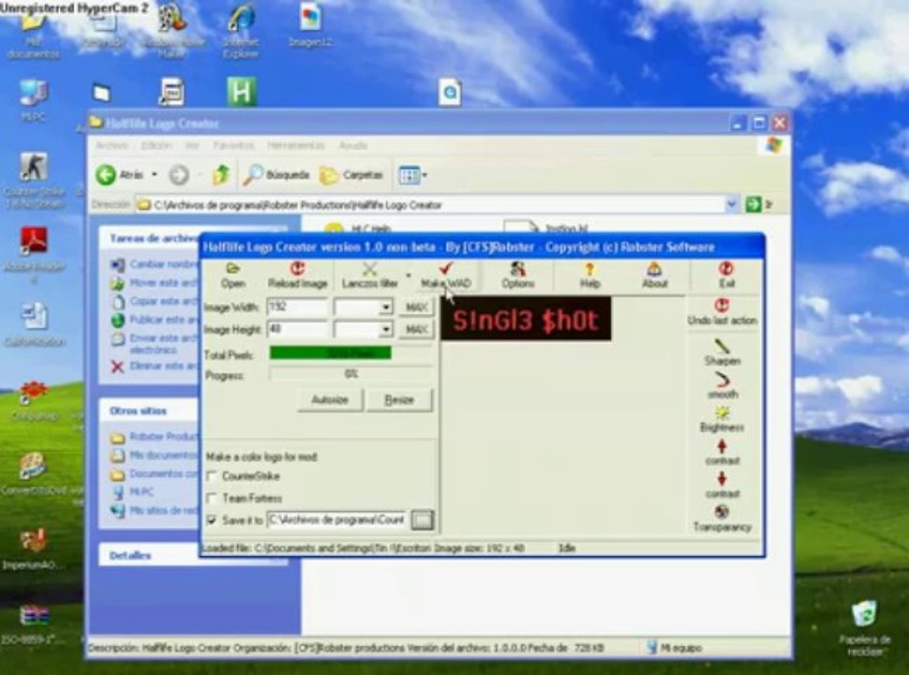Click the Make WAD tool

[x=445, y=276]
